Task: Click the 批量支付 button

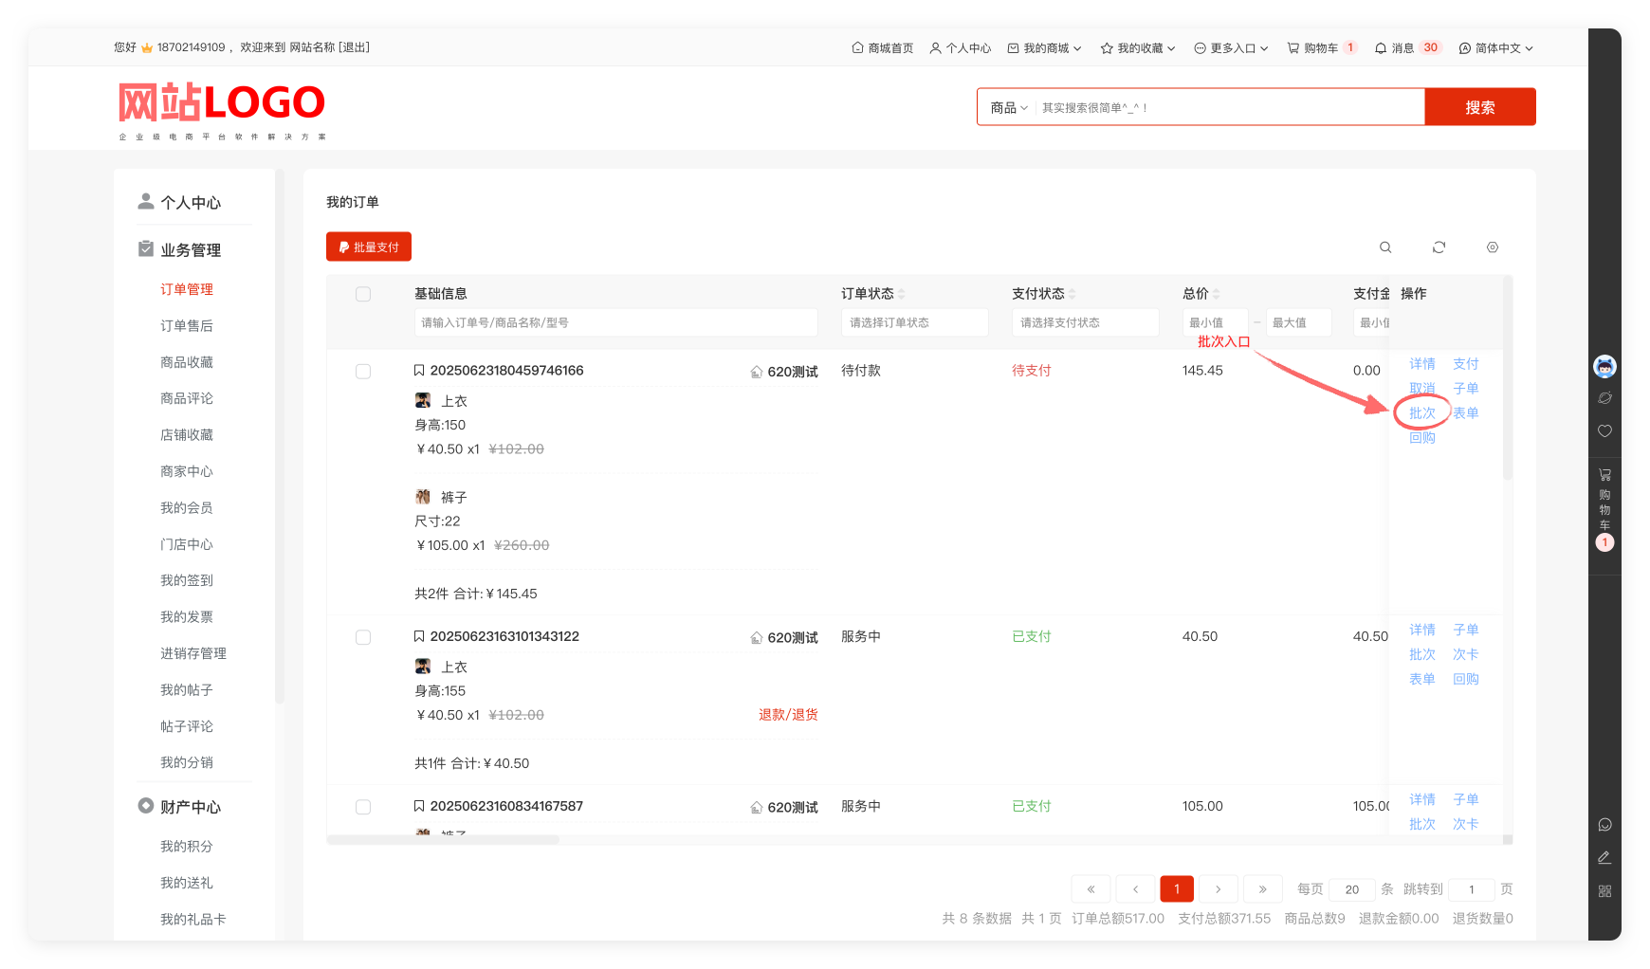Action: click(369, 247)
